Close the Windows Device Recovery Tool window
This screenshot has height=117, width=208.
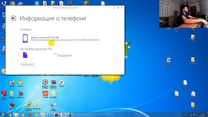tap(122, 8)
